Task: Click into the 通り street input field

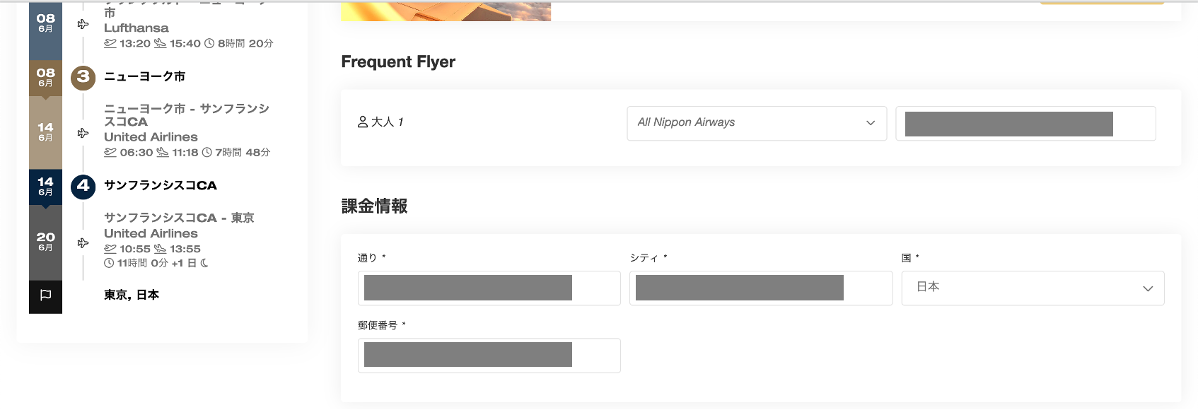Action: point(489,288)
